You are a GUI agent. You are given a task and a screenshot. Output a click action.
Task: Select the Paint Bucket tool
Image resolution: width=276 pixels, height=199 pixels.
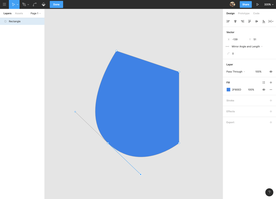[x=44, y=4]
